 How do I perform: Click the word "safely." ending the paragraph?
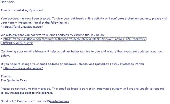pyautogui.click(x=5, y=56)
